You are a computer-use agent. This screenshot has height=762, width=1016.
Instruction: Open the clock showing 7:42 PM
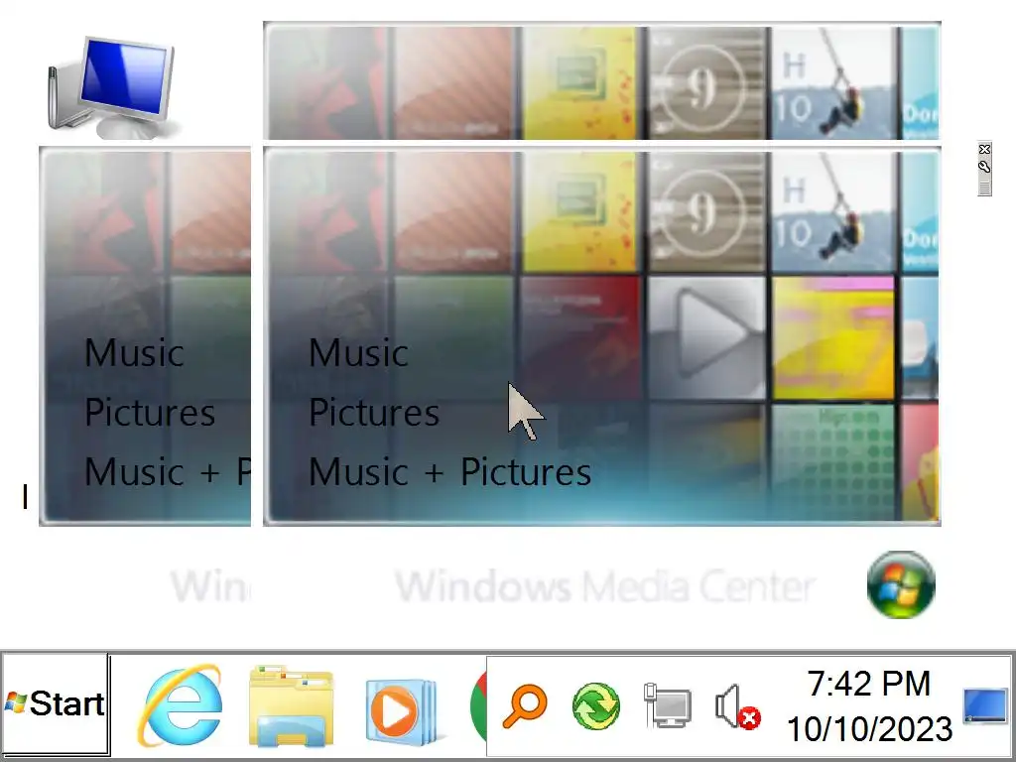[x=869, y=706]
